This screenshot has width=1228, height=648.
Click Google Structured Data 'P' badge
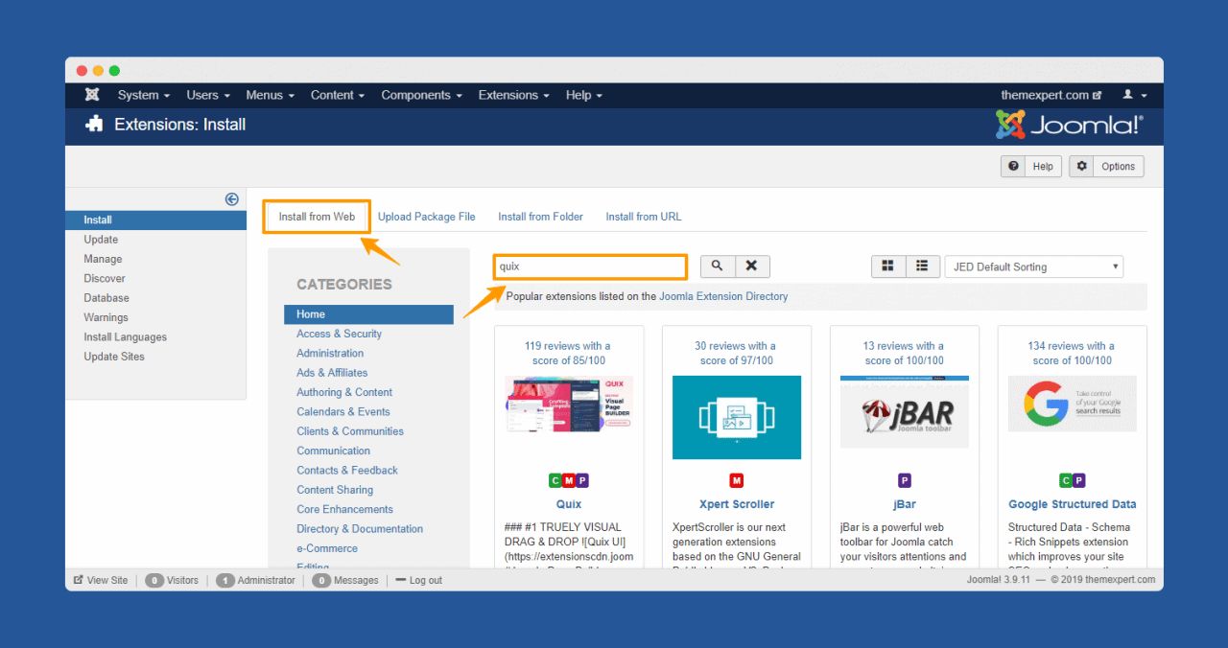point(1079,480)
